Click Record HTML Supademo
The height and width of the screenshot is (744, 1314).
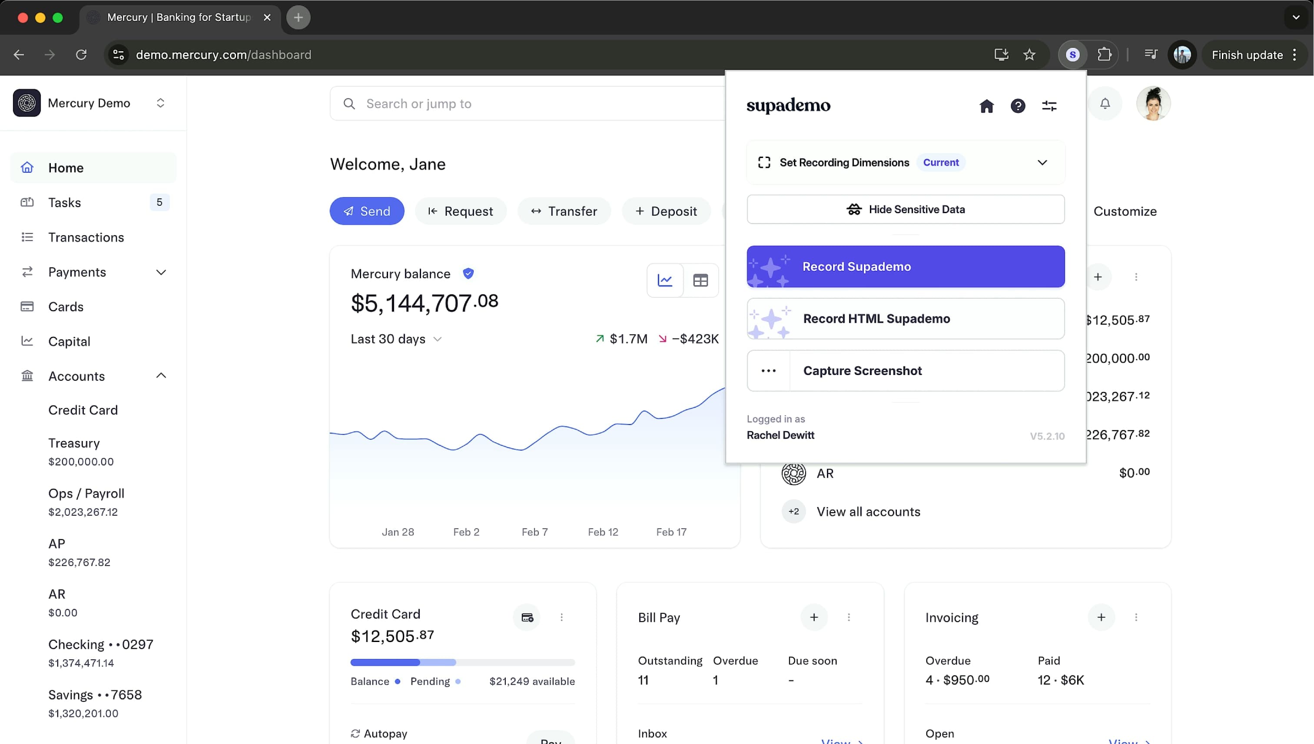pos(905,319)
